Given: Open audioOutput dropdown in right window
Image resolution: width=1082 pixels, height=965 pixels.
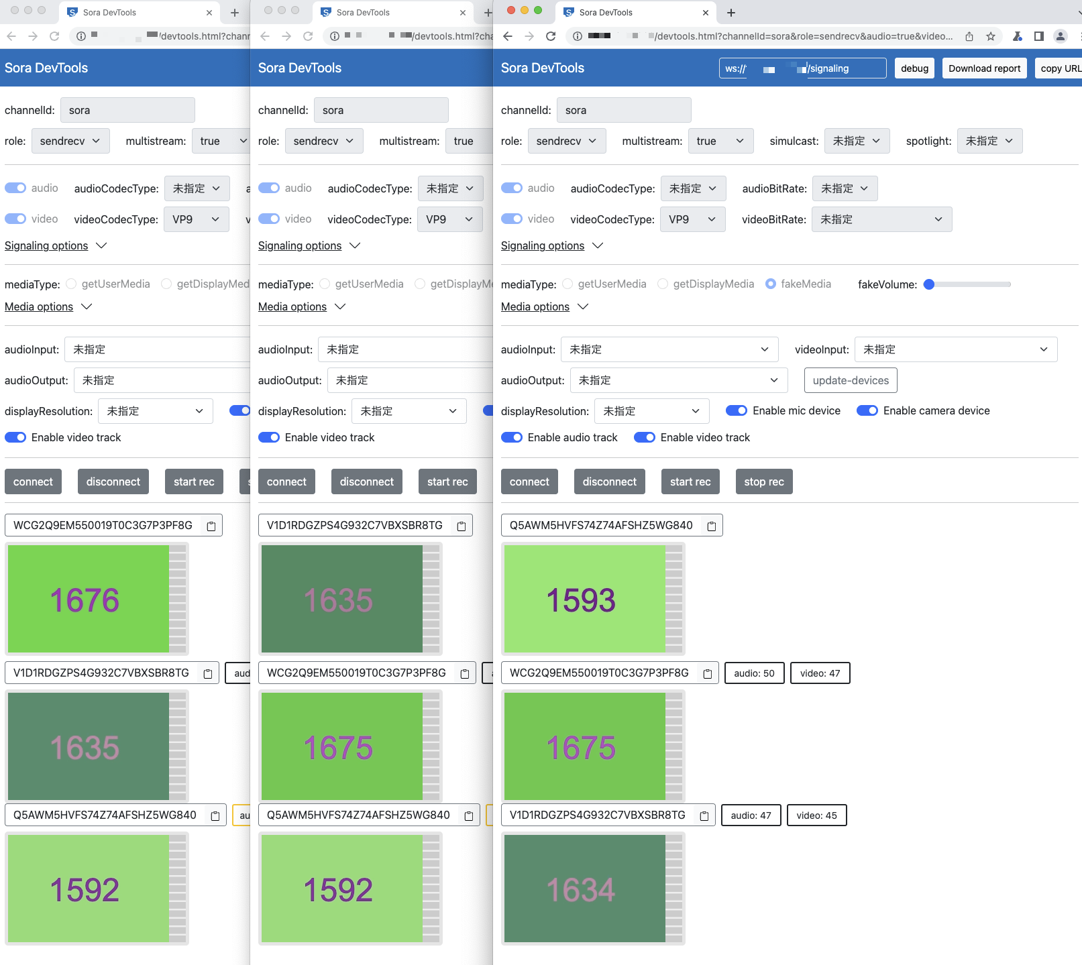Looking at the screenshot, I should (678, 380).
